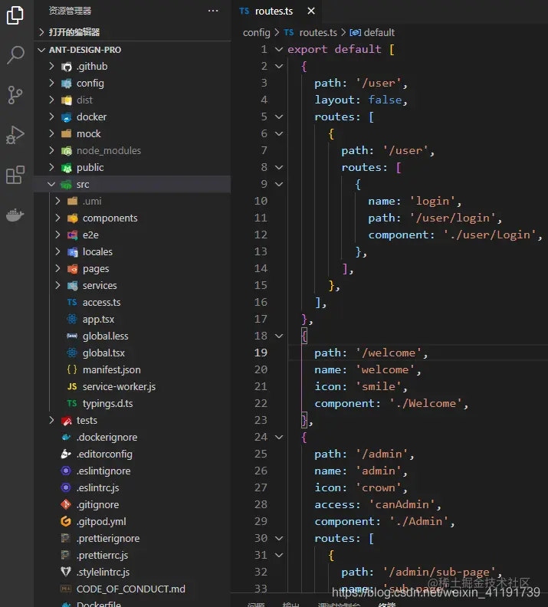Click the React icon beside app.tsx
The width and height of the screenshot is (548, 607).
point(72,319)
